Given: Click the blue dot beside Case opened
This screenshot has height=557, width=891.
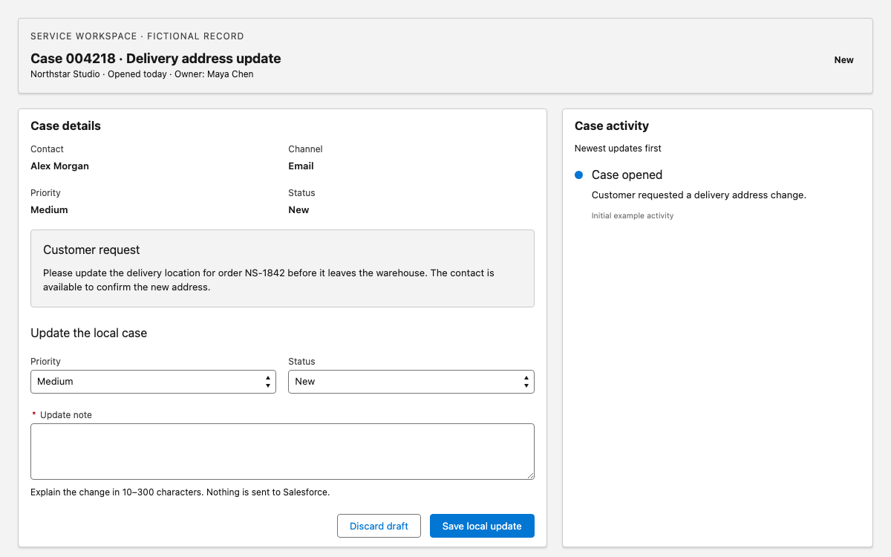Looking at the screenshot, I should [x=579, y=175].
